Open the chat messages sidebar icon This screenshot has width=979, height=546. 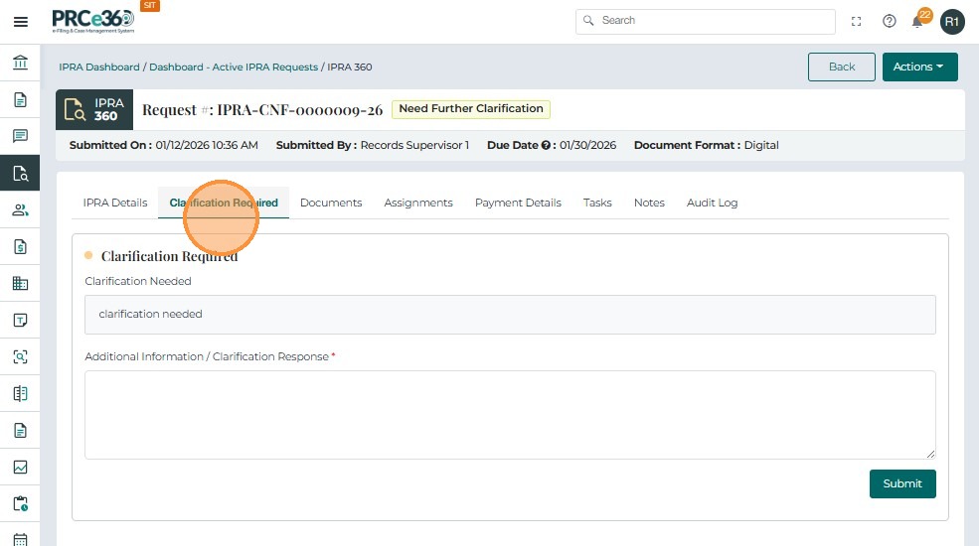click(x=20, y=136)
